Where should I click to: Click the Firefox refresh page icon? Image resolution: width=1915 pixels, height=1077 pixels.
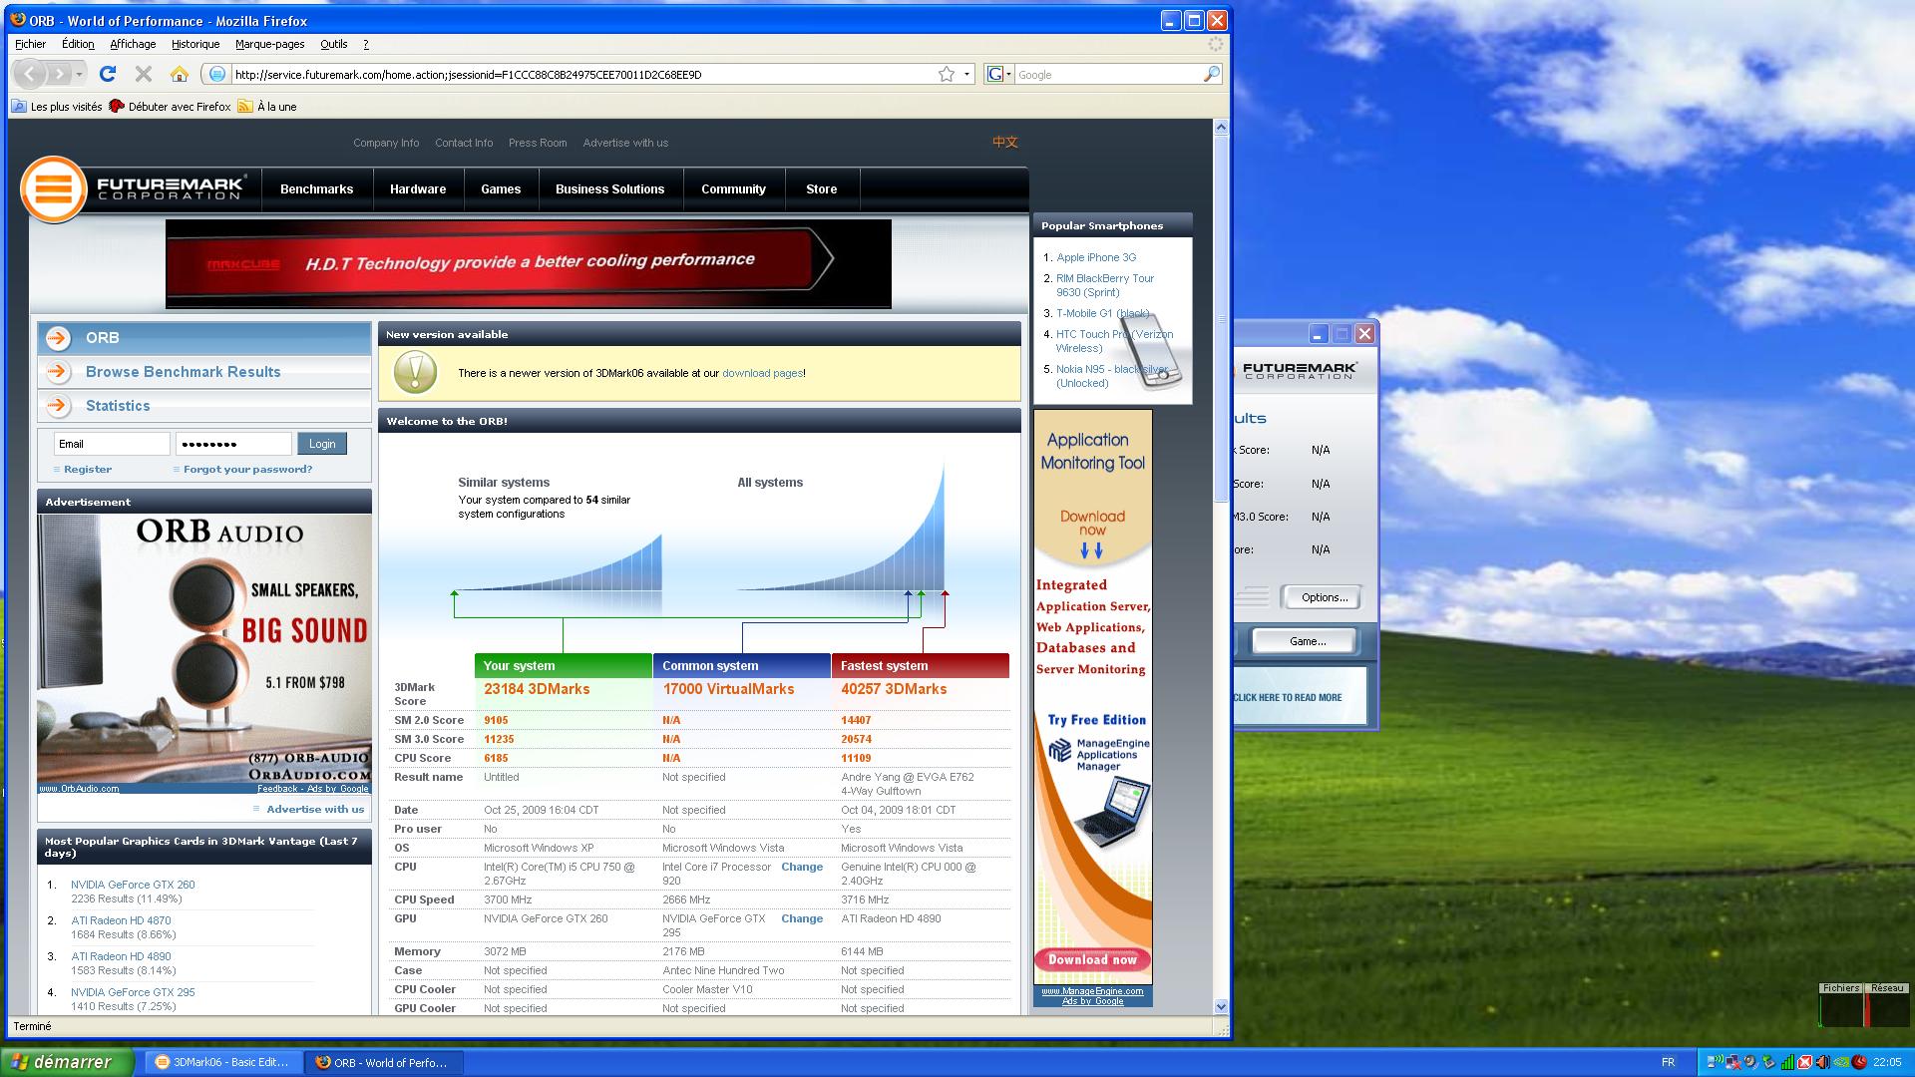coord(109,74)
